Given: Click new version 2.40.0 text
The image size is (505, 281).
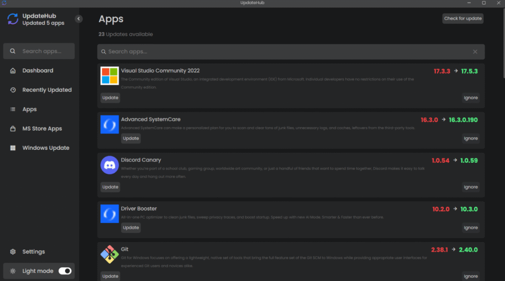Looking at the screenshot, I should coord(469,249).
